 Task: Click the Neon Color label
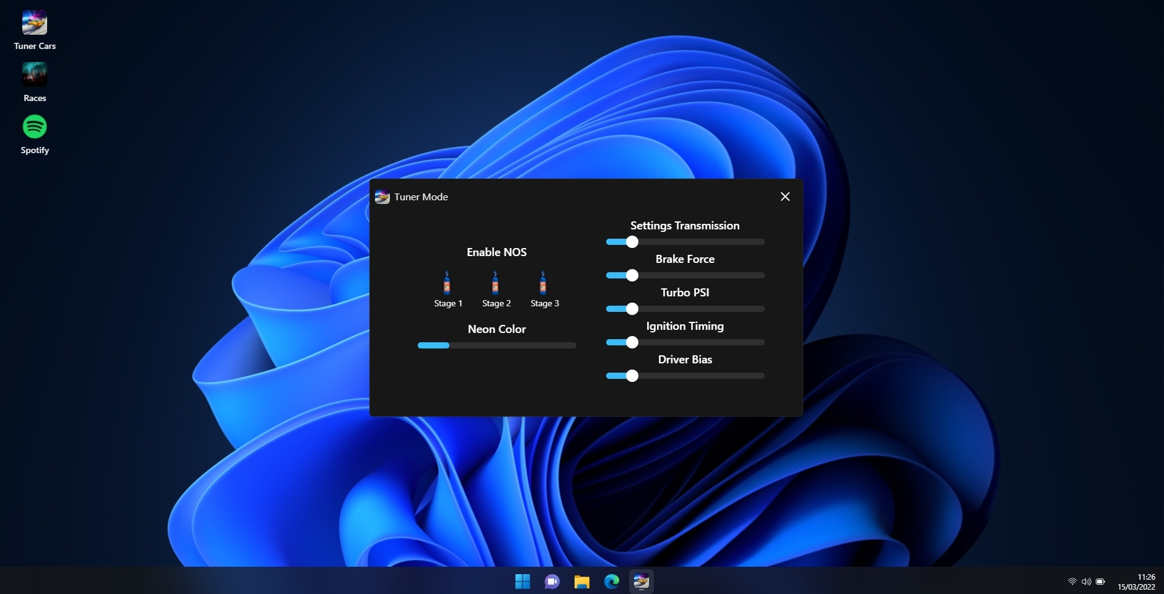click(x=496, y=329)
